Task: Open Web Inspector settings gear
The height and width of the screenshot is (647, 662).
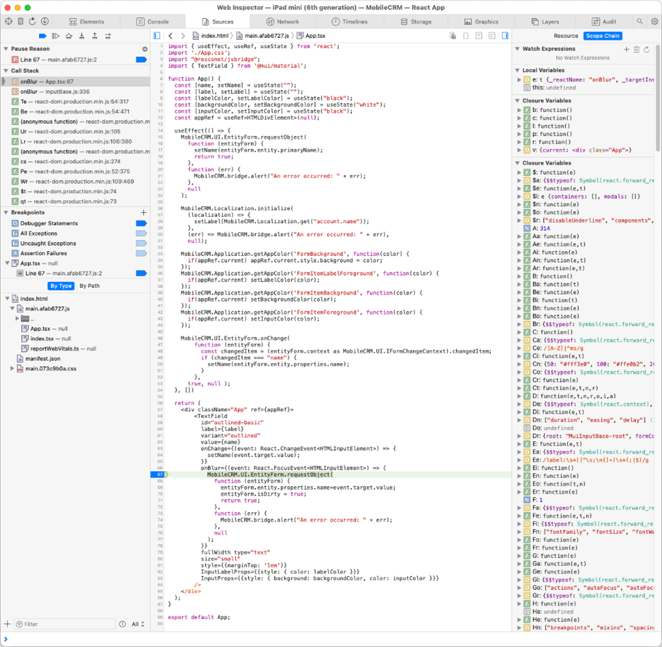Action: 654,21
